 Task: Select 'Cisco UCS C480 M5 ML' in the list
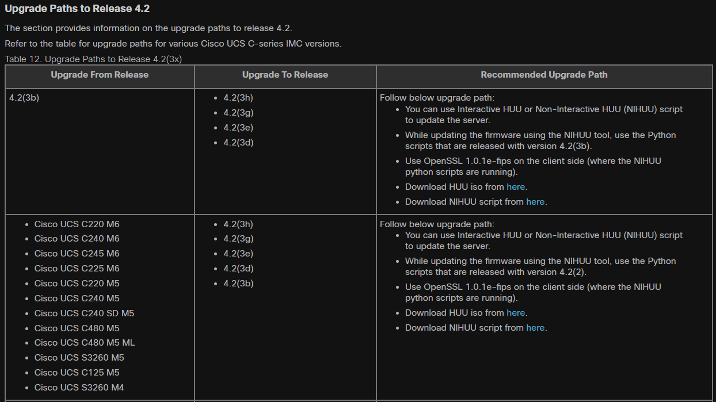click(85, 343)
